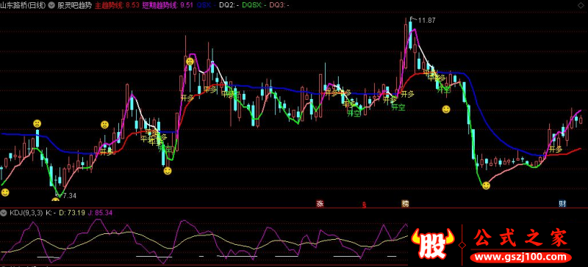This screenshot has height=267, width=588.
Task: Visit the www.gszj100.com link
Action: tap(522, 257)
